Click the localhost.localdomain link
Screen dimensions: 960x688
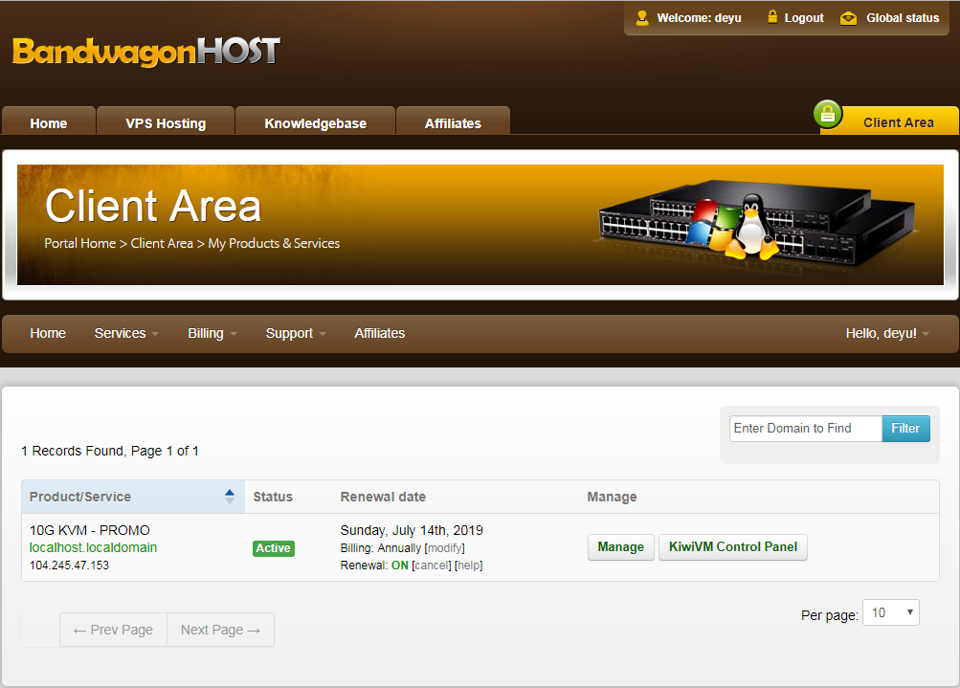point(93,547)
